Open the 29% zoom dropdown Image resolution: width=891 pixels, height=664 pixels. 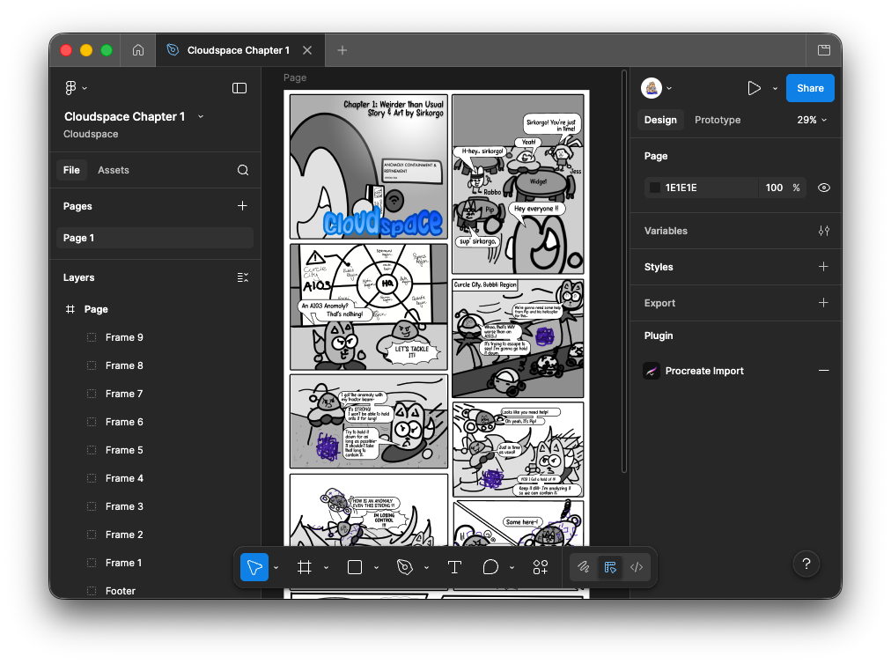click(812, 120)
